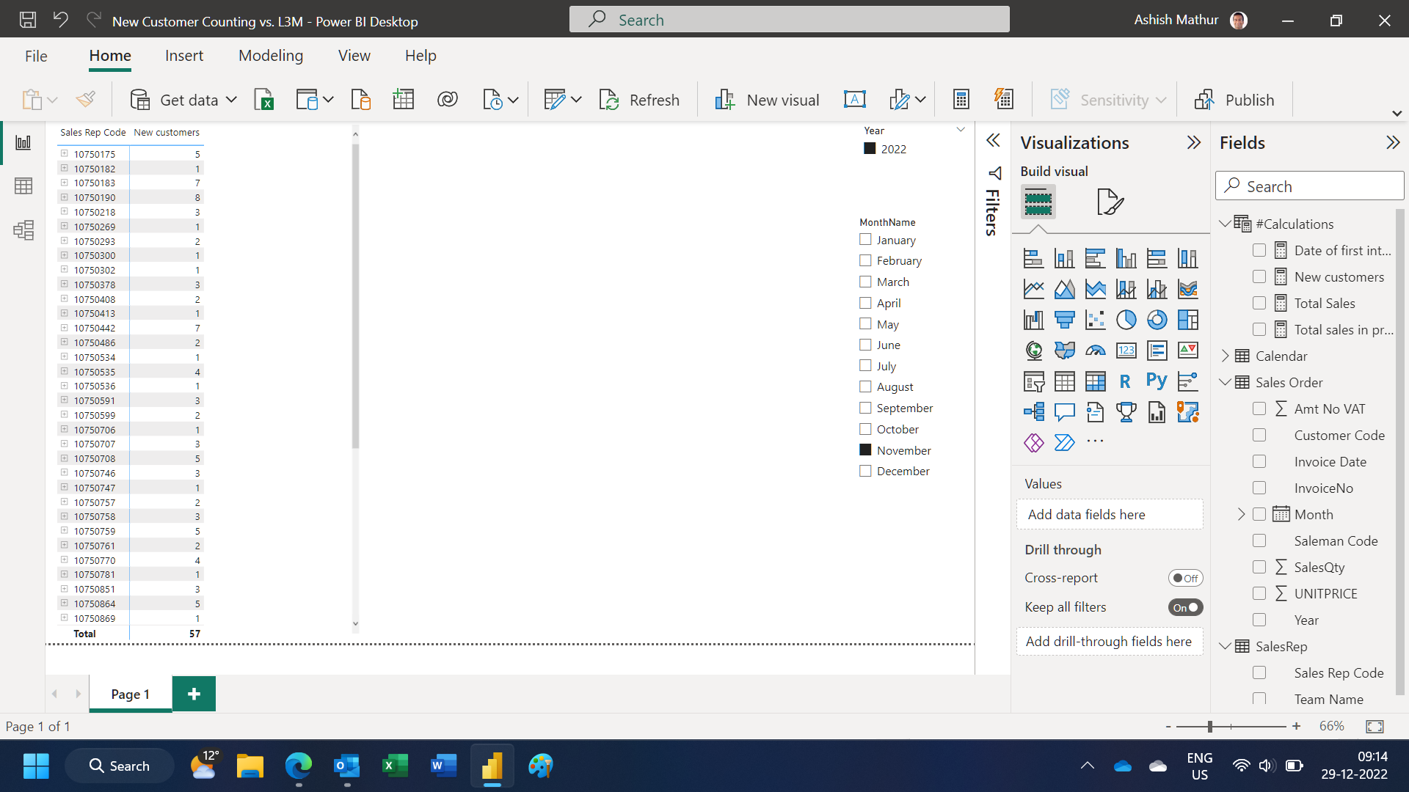Collapse the SalesRep table
The image size is (1409, 792).
(1225, 646)
